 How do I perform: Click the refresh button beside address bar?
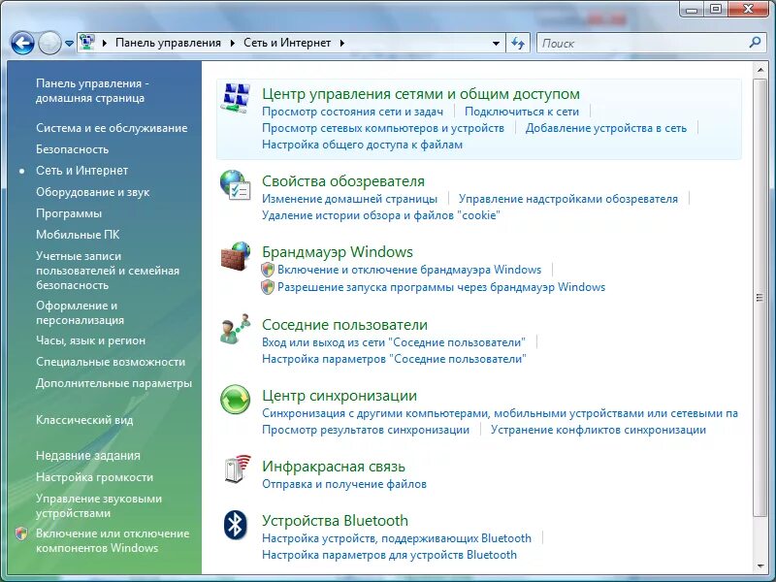(x=518, y=43)
